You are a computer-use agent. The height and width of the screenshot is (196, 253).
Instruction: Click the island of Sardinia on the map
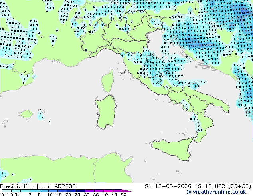coord(106,112)
